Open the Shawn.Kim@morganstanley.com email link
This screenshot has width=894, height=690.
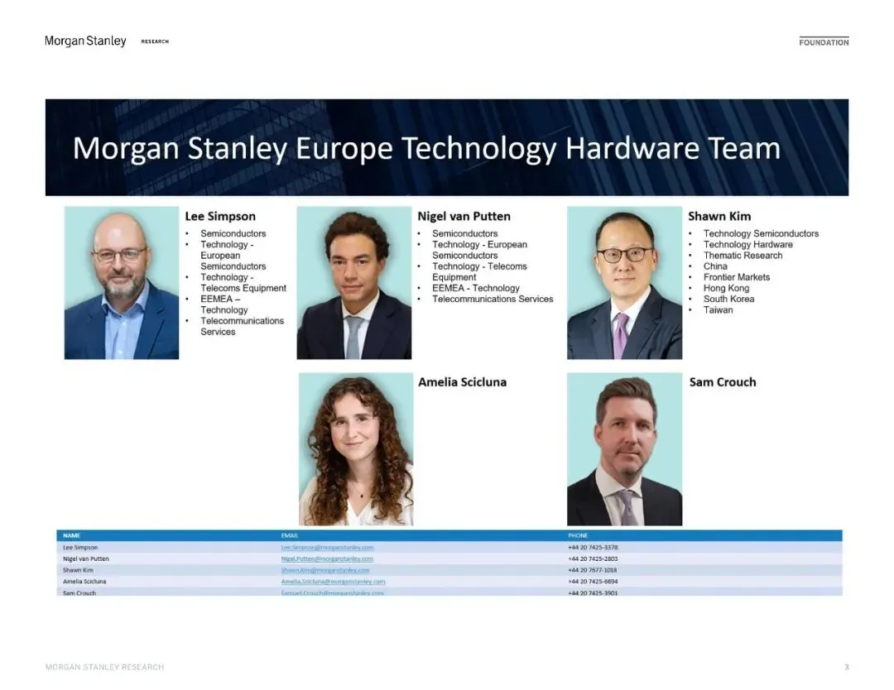pyautogui.click(x=325, y=570)
